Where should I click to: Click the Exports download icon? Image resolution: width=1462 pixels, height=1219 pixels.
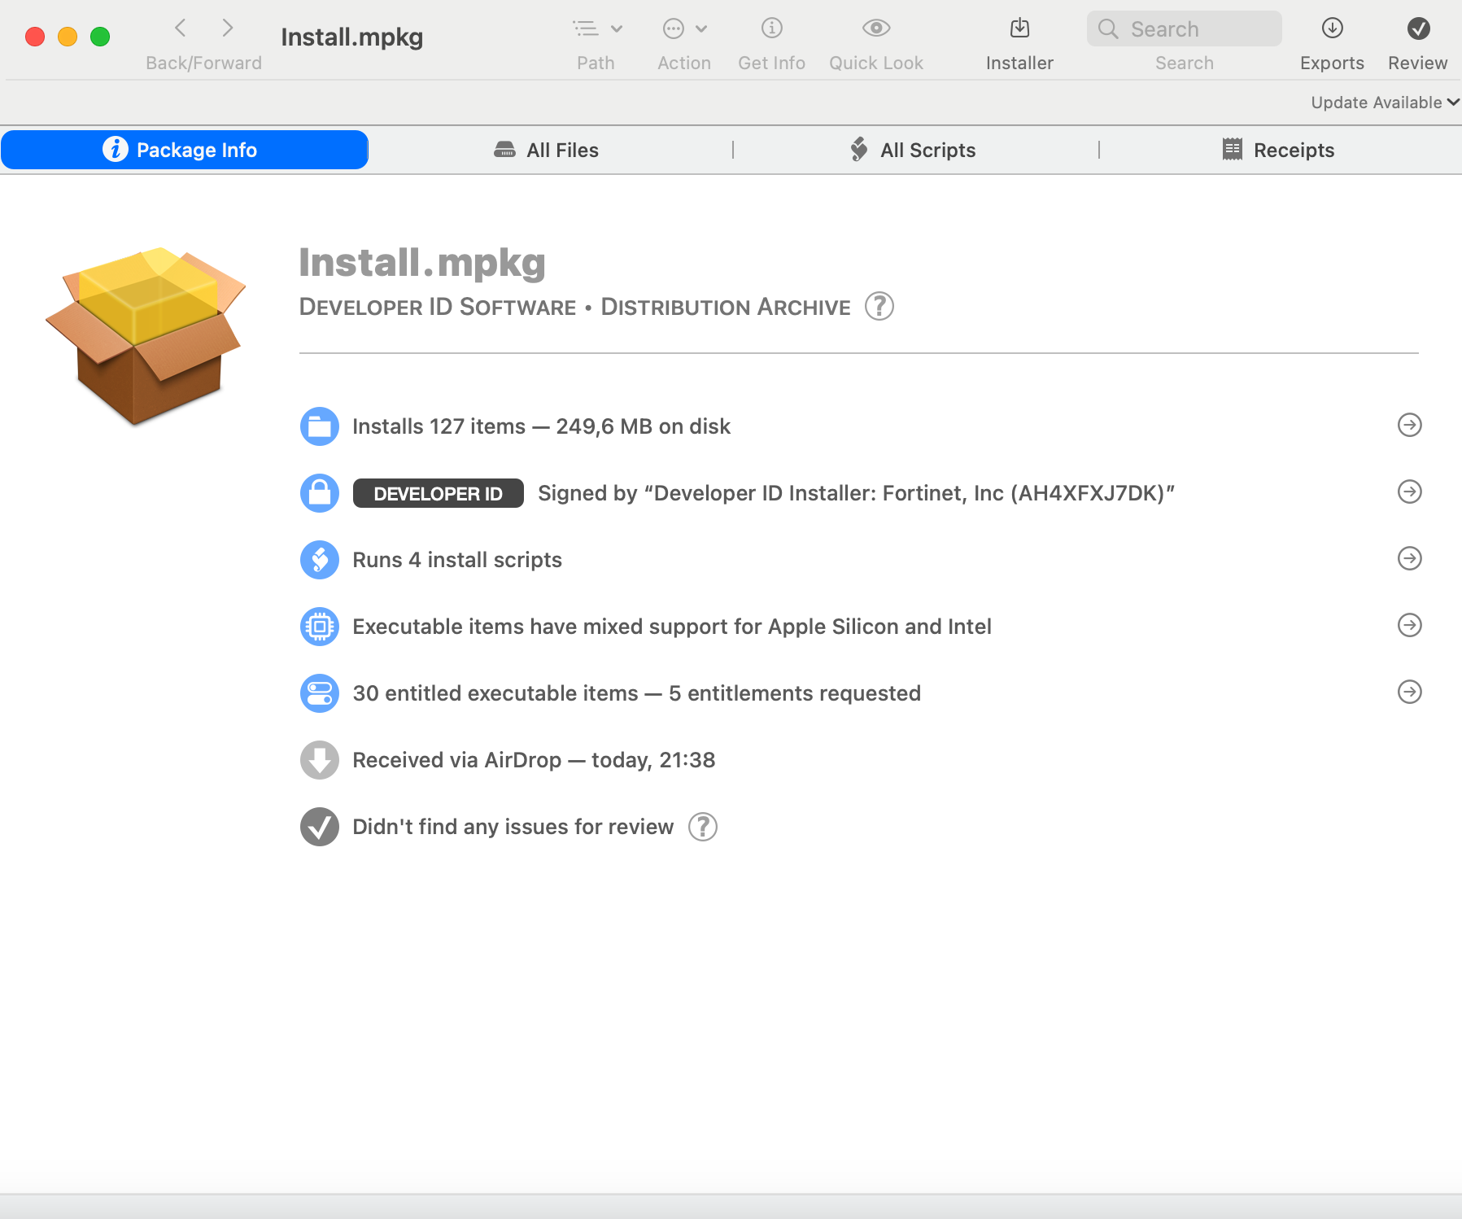[1332, 28]
